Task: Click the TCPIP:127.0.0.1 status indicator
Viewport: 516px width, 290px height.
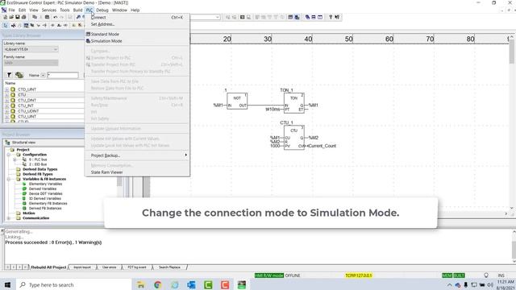Action: pyautogui.click(x=358, y=275)
